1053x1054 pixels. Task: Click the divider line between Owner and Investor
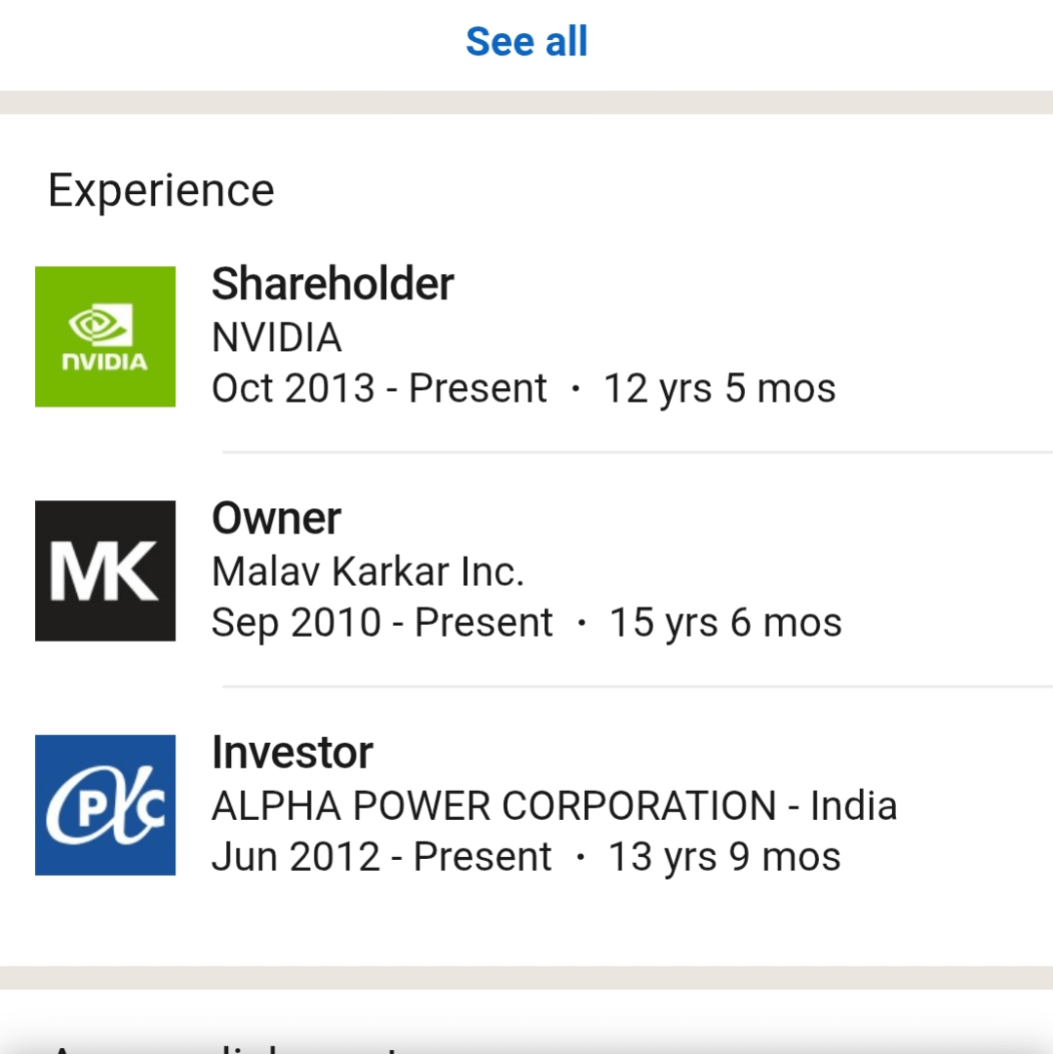[x=638, y=686]
